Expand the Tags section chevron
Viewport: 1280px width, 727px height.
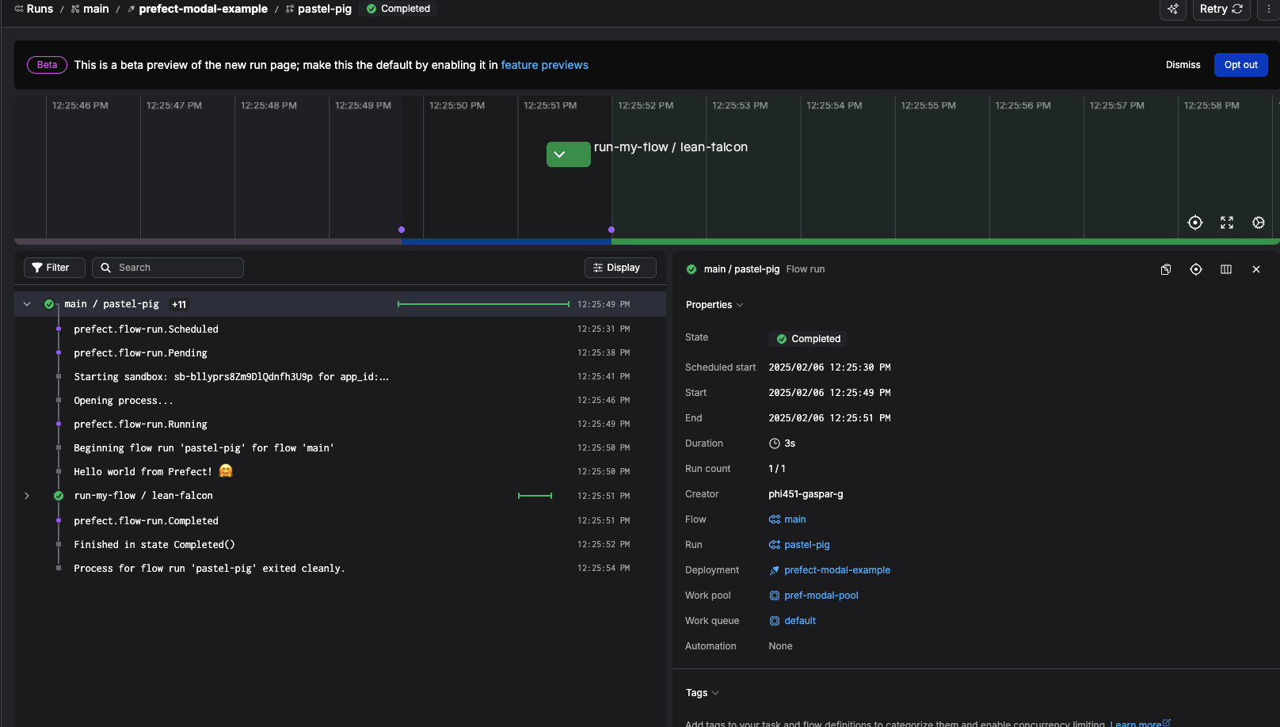click(715, 693)
